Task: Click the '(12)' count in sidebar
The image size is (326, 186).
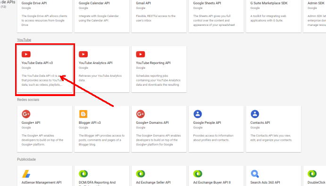Action: click(x=3, y=7)
